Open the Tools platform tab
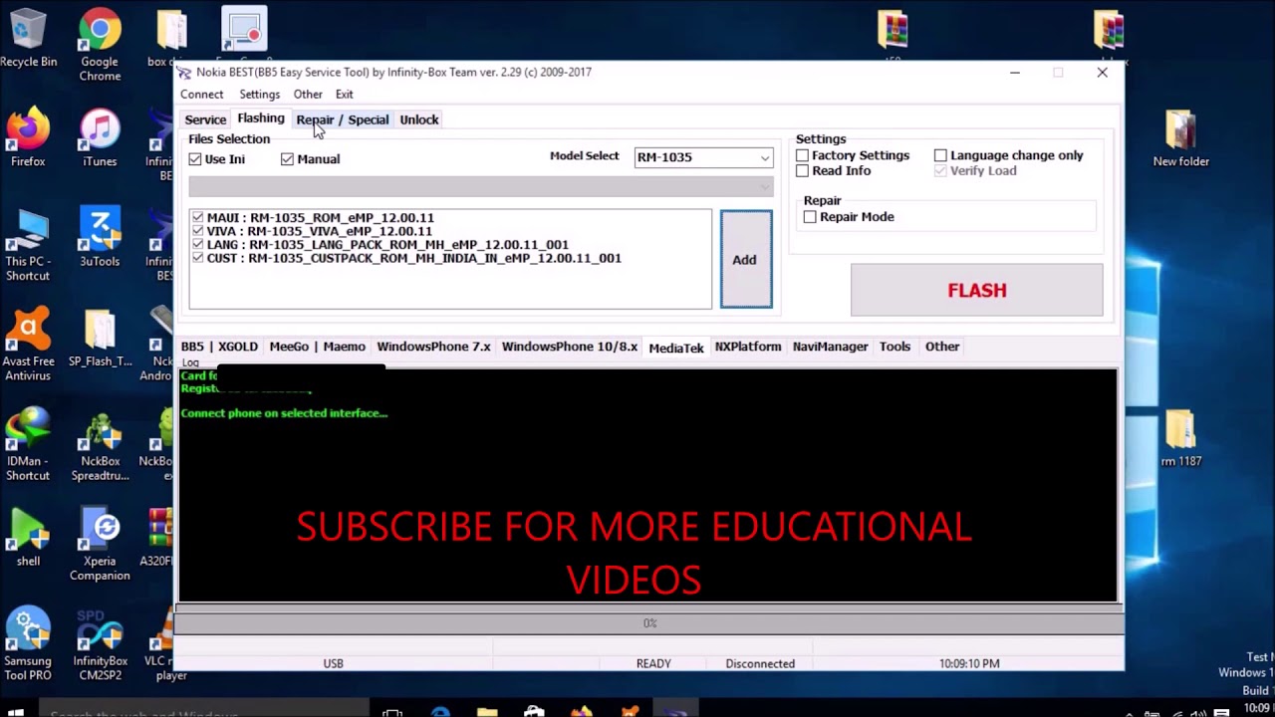 (x=894, y=347)
